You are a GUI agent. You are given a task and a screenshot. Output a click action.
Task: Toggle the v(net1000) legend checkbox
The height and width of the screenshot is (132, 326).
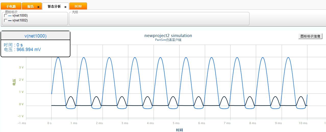(6, 16)
